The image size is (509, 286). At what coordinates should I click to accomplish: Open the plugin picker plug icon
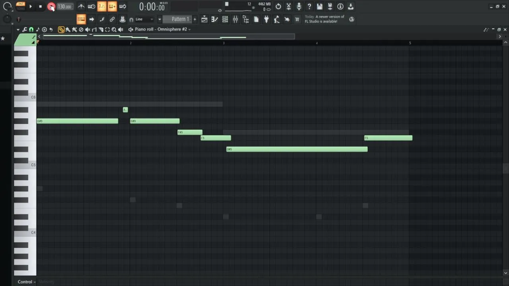(266, 19)
